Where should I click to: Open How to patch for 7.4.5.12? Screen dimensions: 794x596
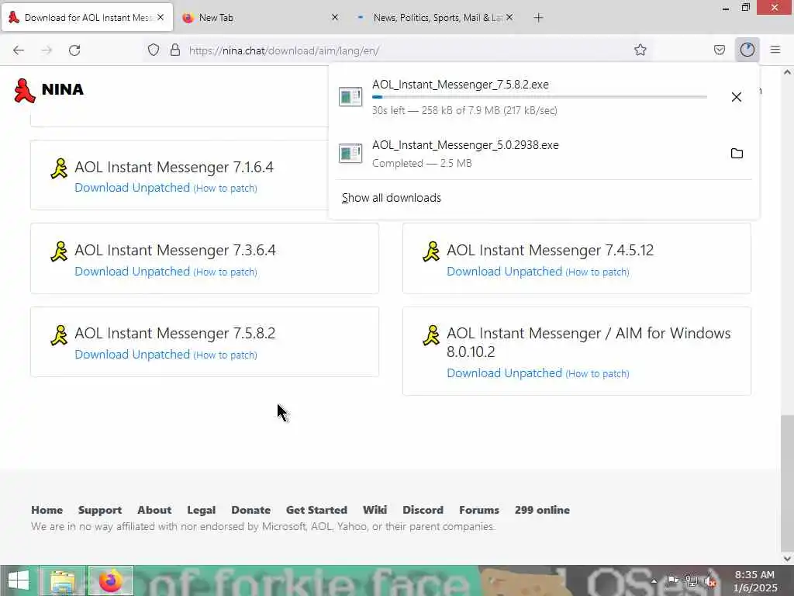[x=598, y=272]
